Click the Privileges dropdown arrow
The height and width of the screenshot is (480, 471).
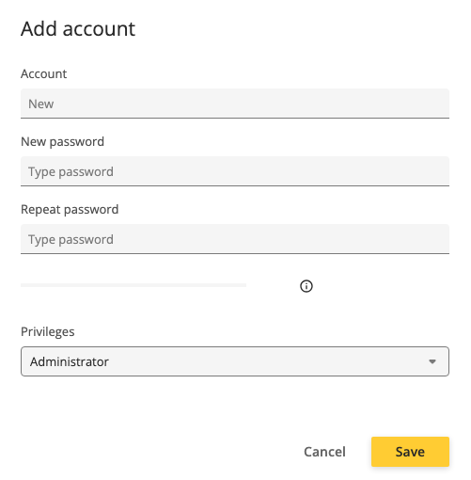pyautogui.click(x=432, y=361)
